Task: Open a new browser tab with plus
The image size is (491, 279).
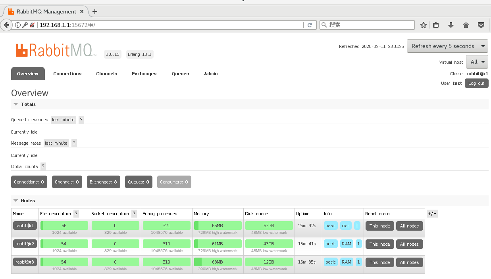Action: [x=94, y=11]
